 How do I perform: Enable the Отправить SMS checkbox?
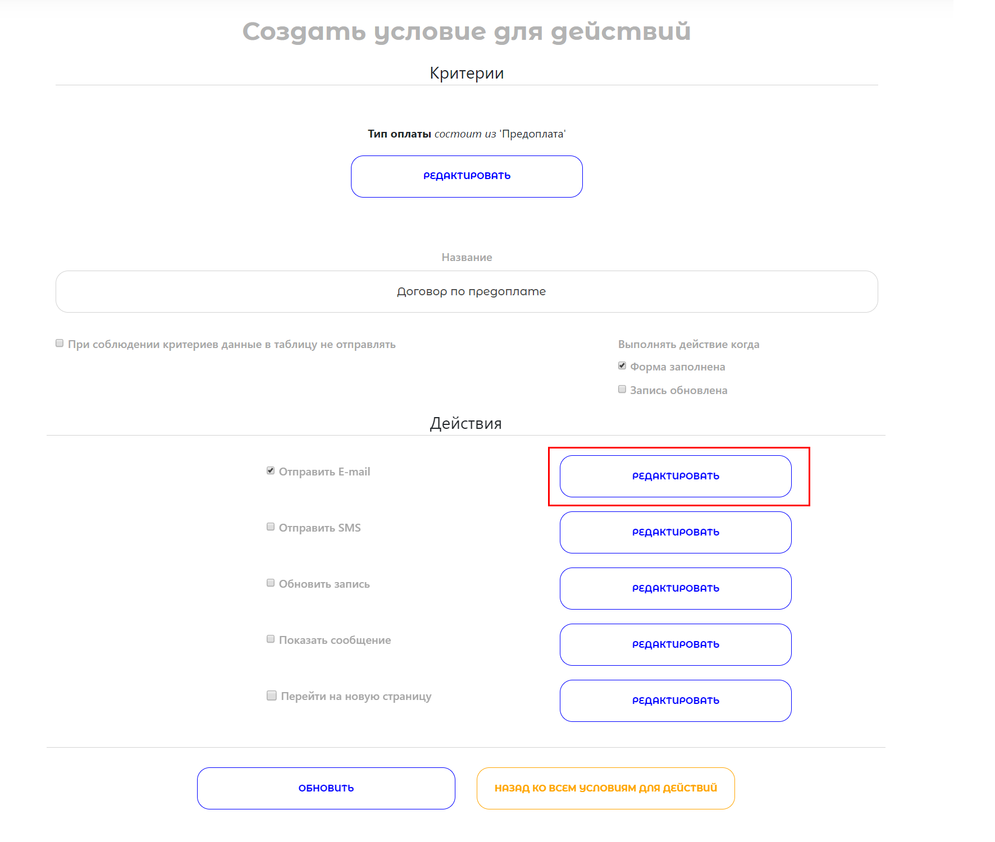tap(271, 527)
